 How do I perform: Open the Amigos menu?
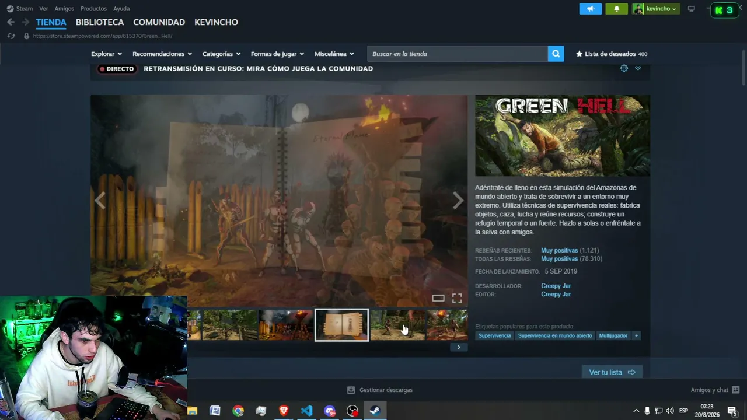point(64,9)
